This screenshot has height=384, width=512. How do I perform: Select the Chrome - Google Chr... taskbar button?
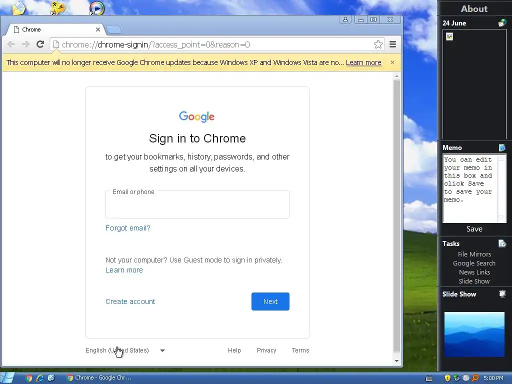(99, 378)
